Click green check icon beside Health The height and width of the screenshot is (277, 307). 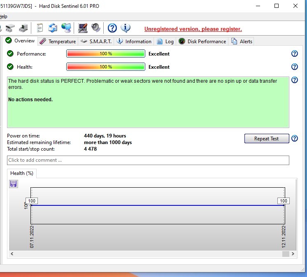coord(10,67)
